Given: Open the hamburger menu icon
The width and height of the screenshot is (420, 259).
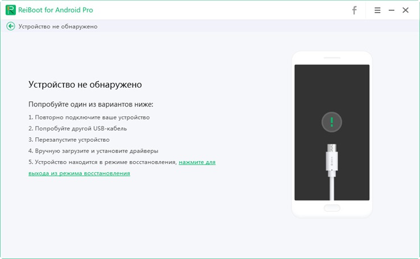Looking at the screenshot, I should [377, 10].
